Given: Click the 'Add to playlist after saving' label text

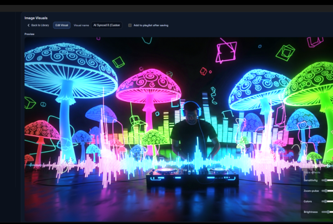Looking at the screenshot, I should click(151, 25).
